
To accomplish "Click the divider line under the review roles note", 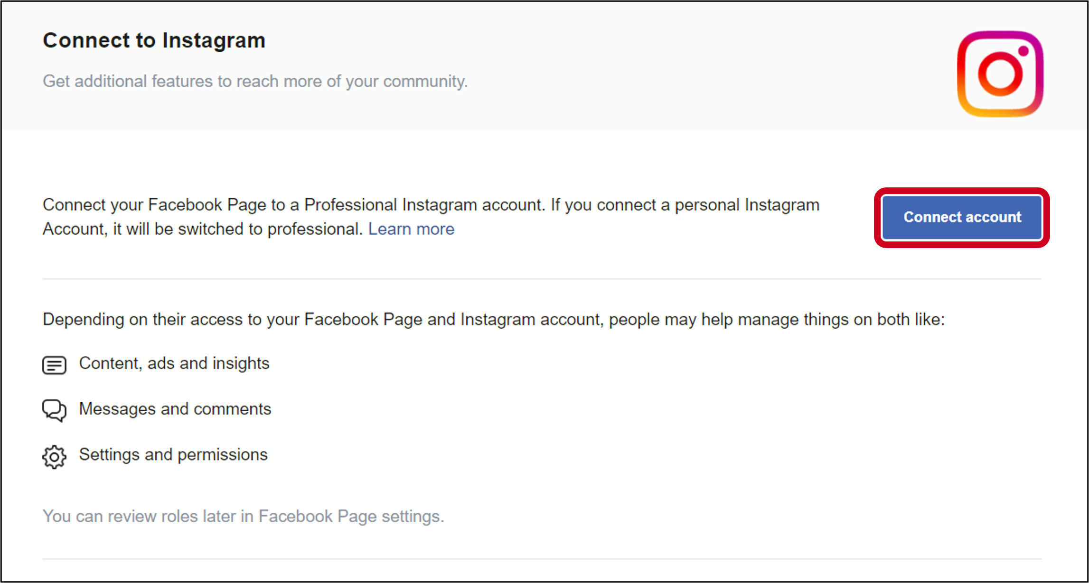I will click(542, 559).
